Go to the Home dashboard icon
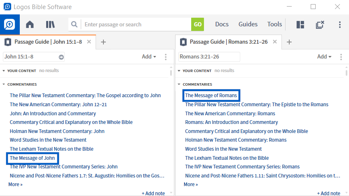 [30, 24]
